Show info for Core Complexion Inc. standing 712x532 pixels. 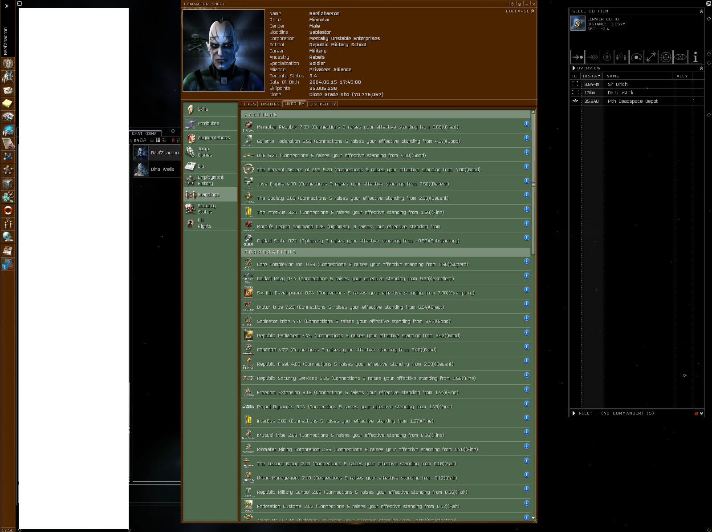(x=526, y=261)
